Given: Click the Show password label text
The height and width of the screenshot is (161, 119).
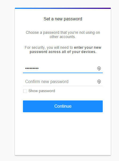Looking at the screenshot, I should [42, 91].
